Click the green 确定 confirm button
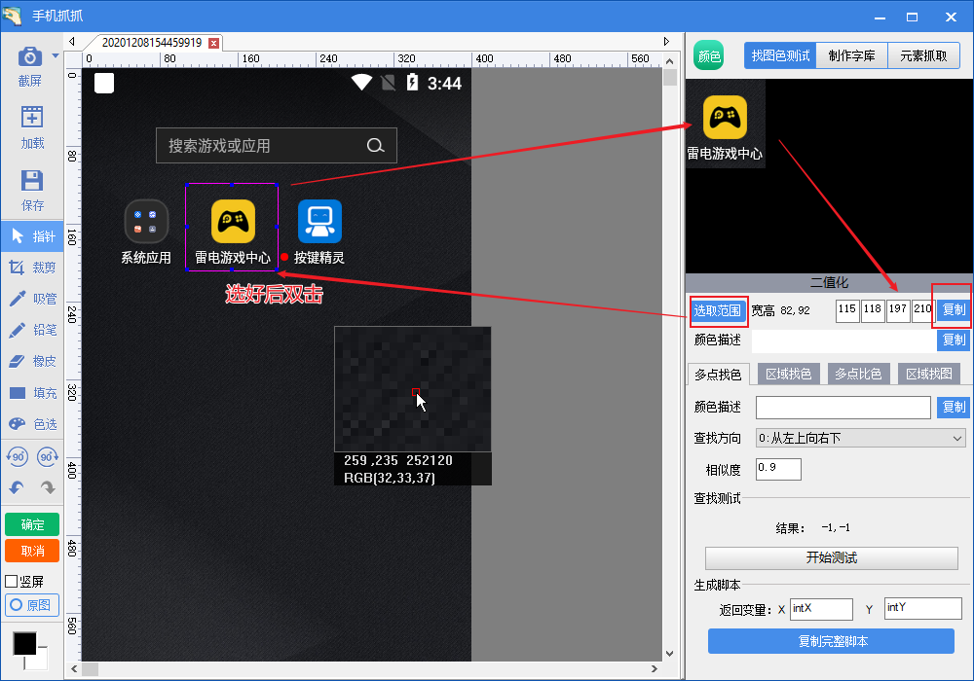 click(x=32, y=524)
